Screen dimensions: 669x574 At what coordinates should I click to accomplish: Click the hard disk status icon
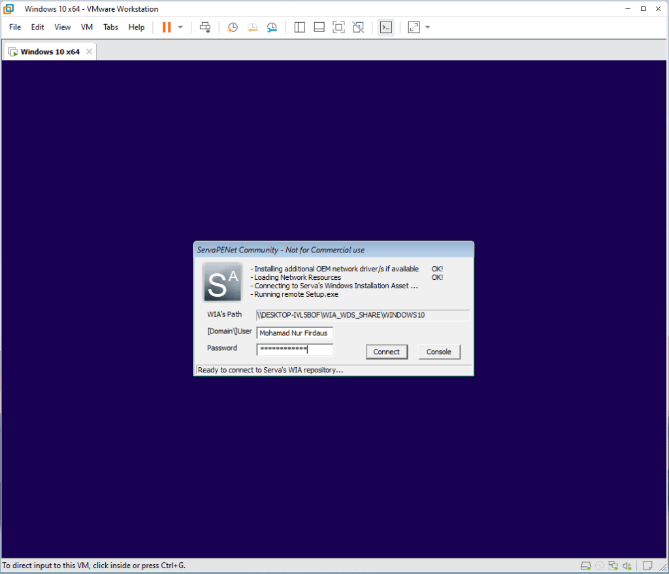pos(587,566)
